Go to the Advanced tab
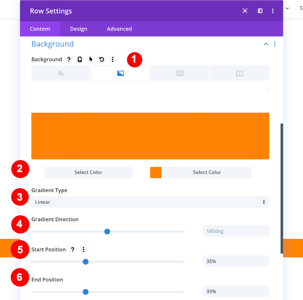This screenshot has height=300, width=303. click(119, 29)
